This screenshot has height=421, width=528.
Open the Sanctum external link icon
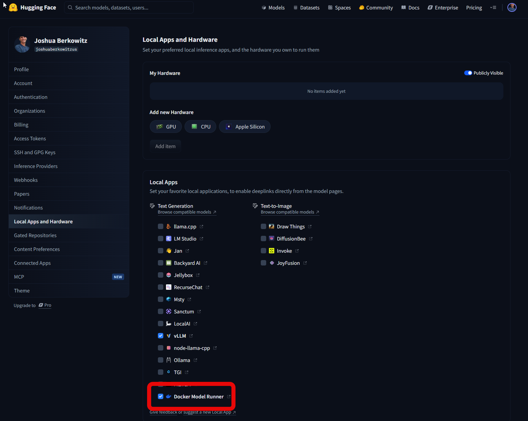coord(199,312)
